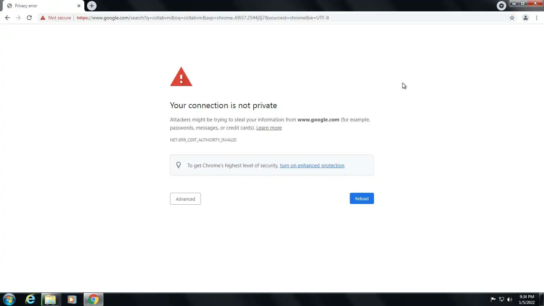Go back using the back arrow
The height and width of the screenshot is (306, 544).
(7, 18)
